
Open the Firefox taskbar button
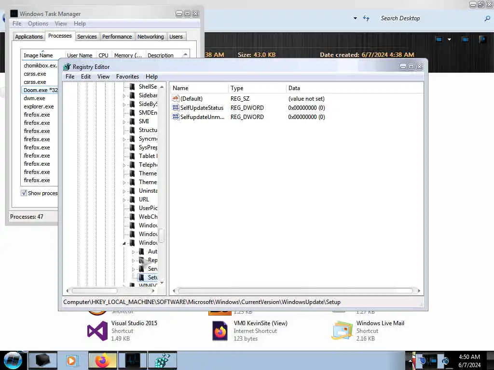102,360
